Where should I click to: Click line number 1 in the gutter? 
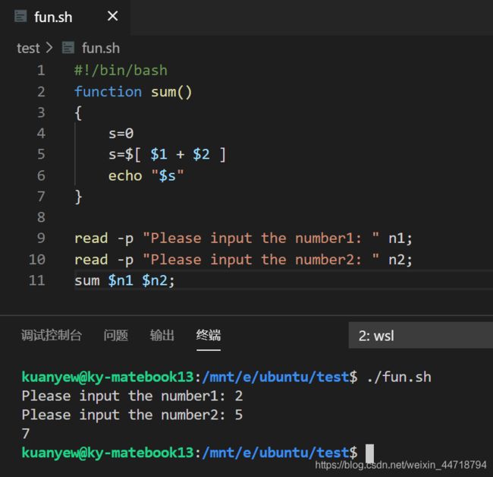pos(41,70)
